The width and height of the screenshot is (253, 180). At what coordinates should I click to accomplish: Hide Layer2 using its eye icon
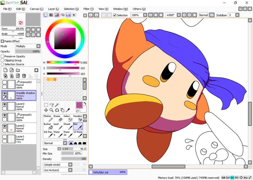[4, 126]
